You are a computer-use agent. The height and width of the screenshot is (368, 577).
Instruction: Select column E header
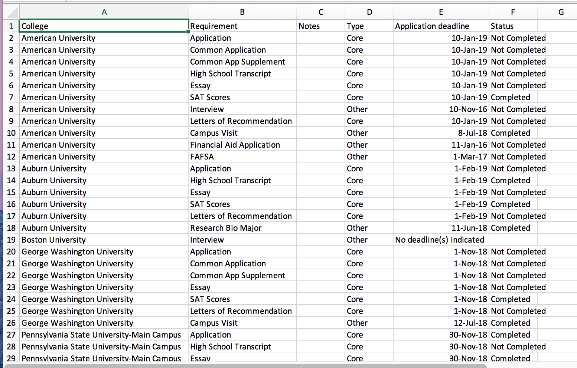(441, 12)
